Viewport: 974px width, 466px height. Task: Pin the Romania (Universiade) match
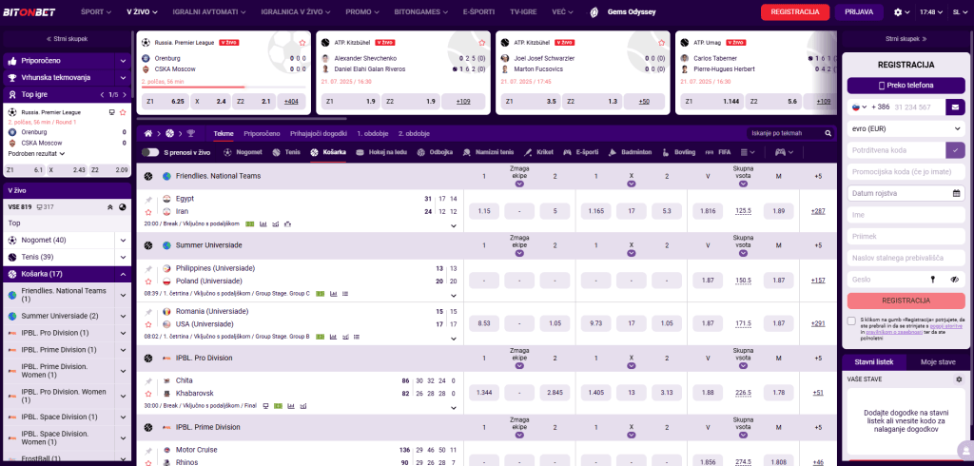(148, 312)
